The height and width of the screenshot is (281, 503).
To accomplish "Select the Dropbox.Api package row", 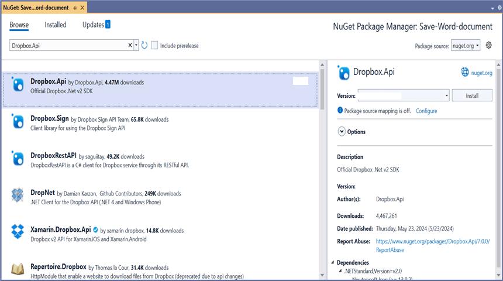I will (160, 90).
